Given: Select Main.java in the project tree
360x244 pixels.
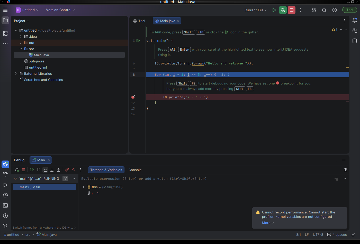Looking at the screenshot, I should point(69,55).
